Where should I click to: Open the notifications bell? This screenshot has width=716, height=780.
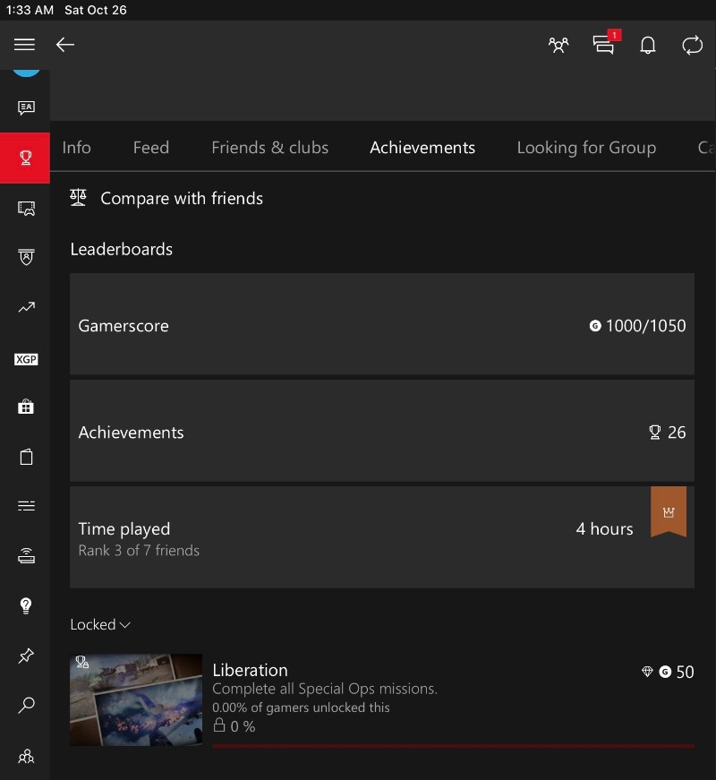[x=648, y=45]
